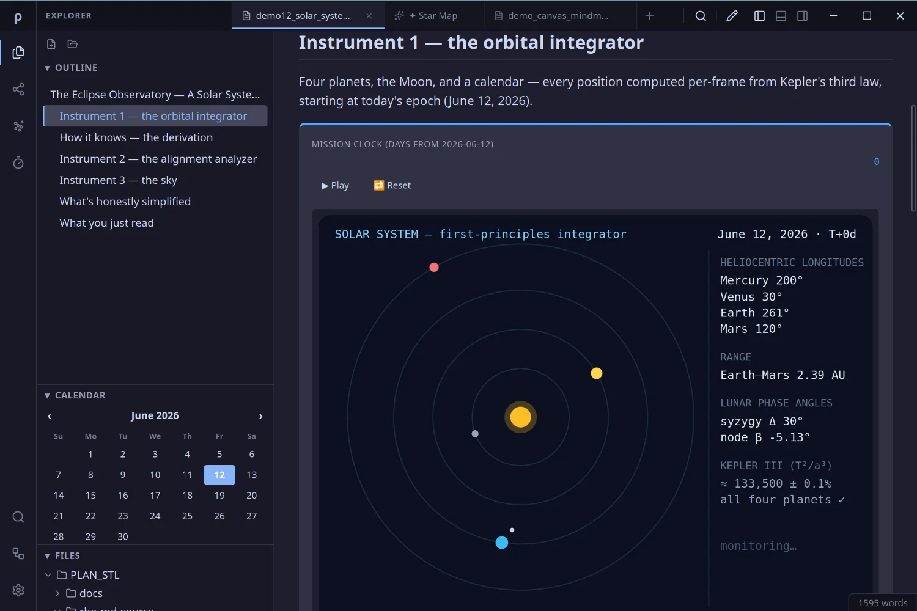Viewport: 917px width, 611px height.
Task: Select June 24 in calendar
Action: (155, 516)
